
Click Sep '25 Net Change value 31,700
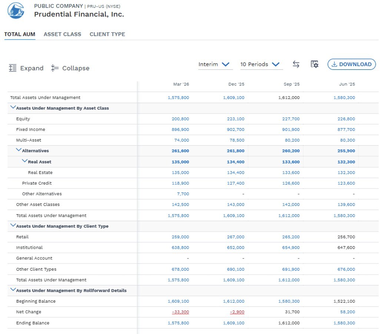(x=292, y=312)
